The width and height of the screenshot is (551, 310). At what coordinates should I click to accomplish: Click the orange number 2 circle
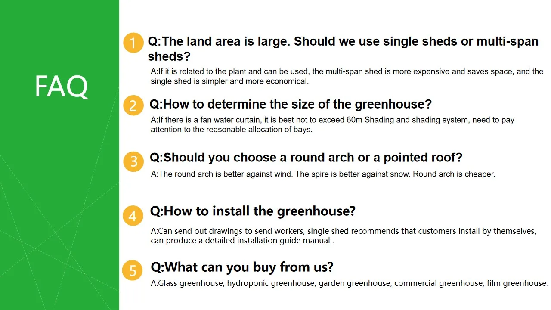point(133,105)
